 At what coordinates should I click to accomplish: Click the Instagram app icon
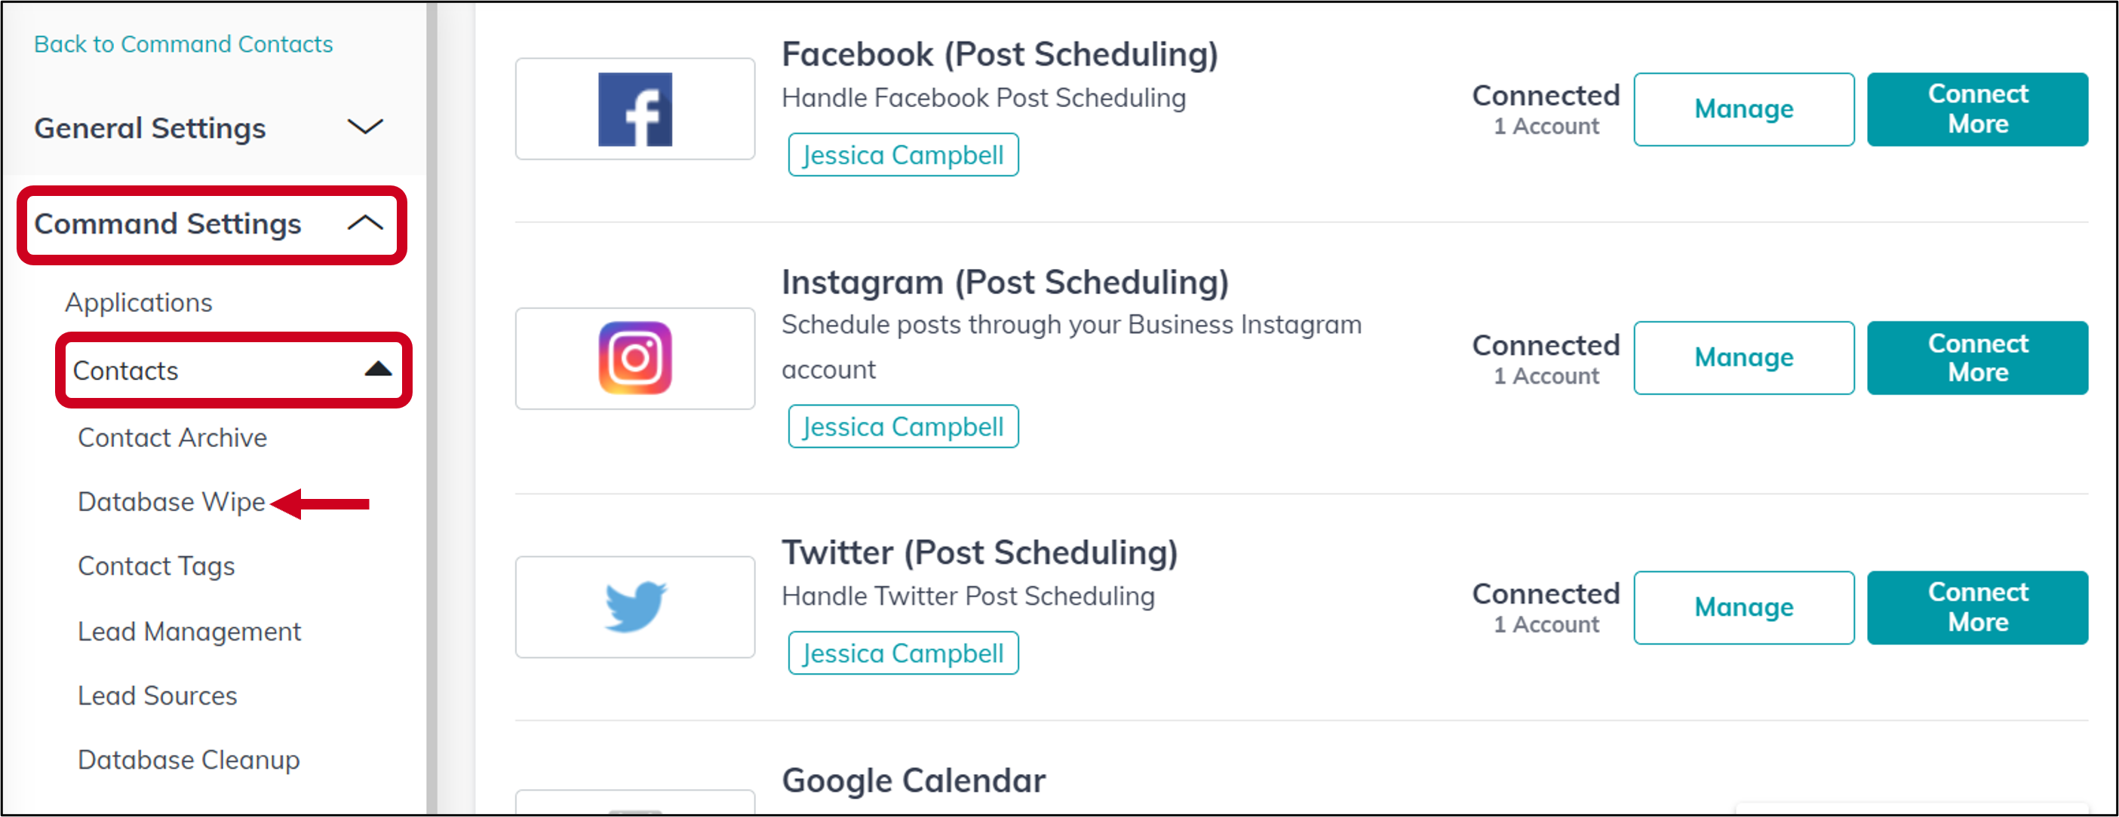pos(634,358)
